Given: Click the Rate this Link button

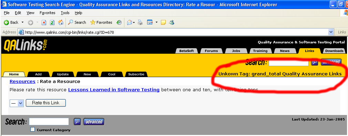Looking at the screenshot, I should click(46, 103).
